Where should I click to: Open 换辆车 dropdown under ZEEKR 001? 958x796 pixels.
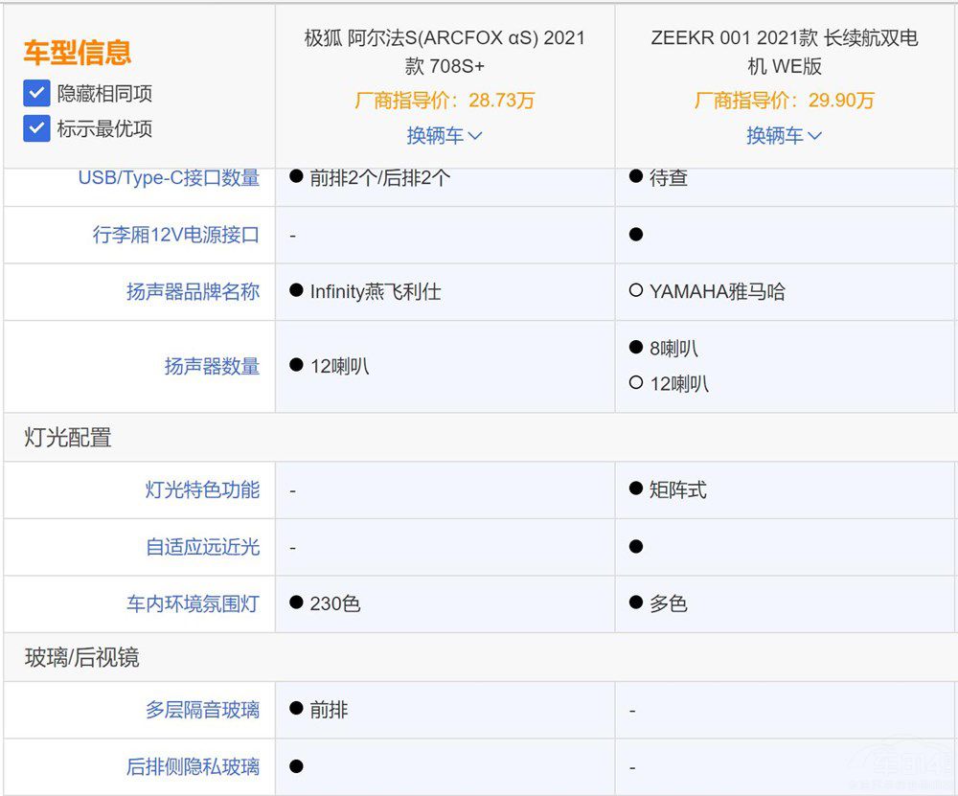point(784,136)
